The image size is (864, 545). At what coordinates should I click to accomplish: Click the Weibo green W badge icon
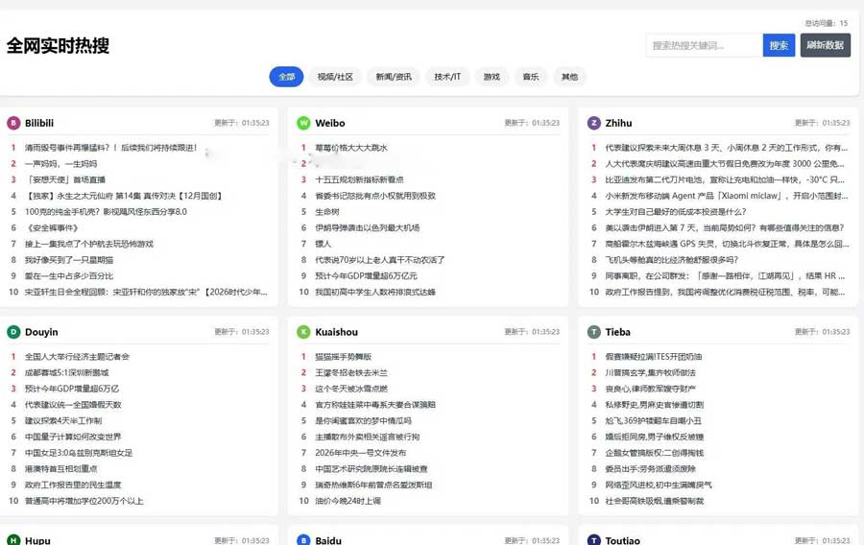coord(303,123)
